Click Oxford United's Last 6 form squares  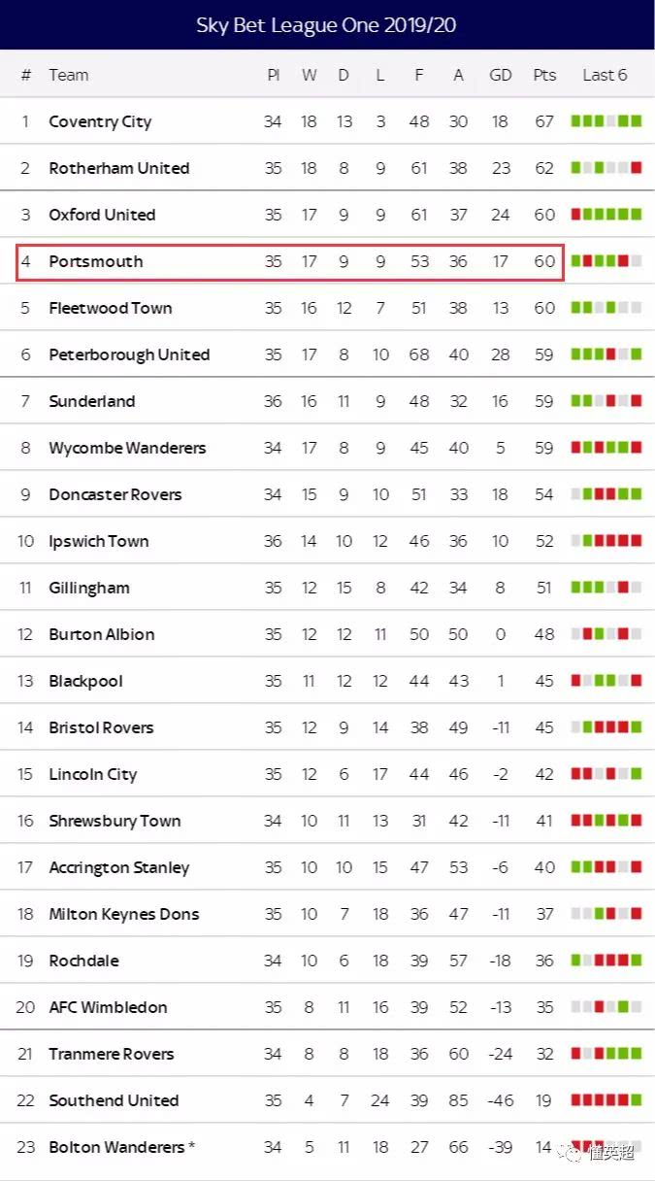[606, 215]
